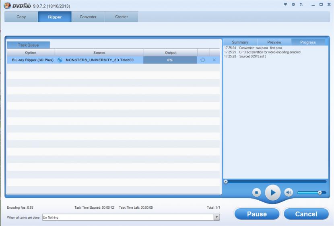Remove task with the X icon

[x=214, y=60]
